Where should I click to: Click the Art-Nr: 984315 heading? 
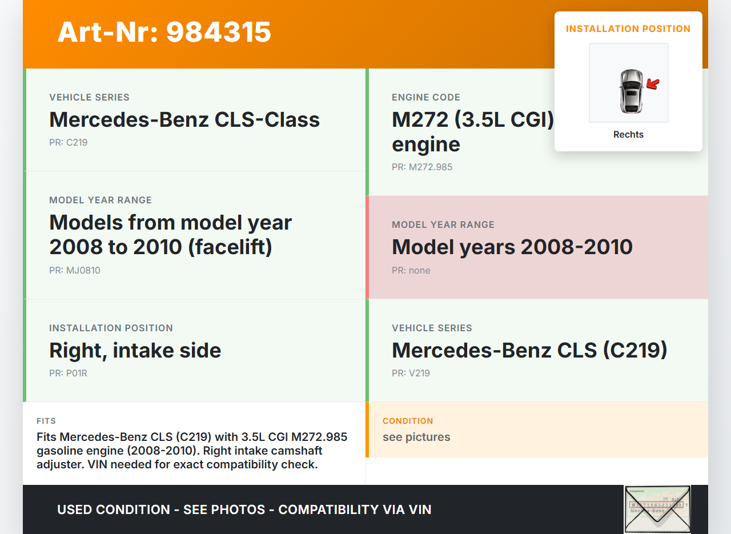(x=164, y=32)
